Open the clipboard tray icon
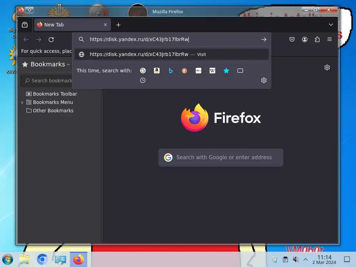The height and width of the screenshot is (267, 356). coord(285,259)
